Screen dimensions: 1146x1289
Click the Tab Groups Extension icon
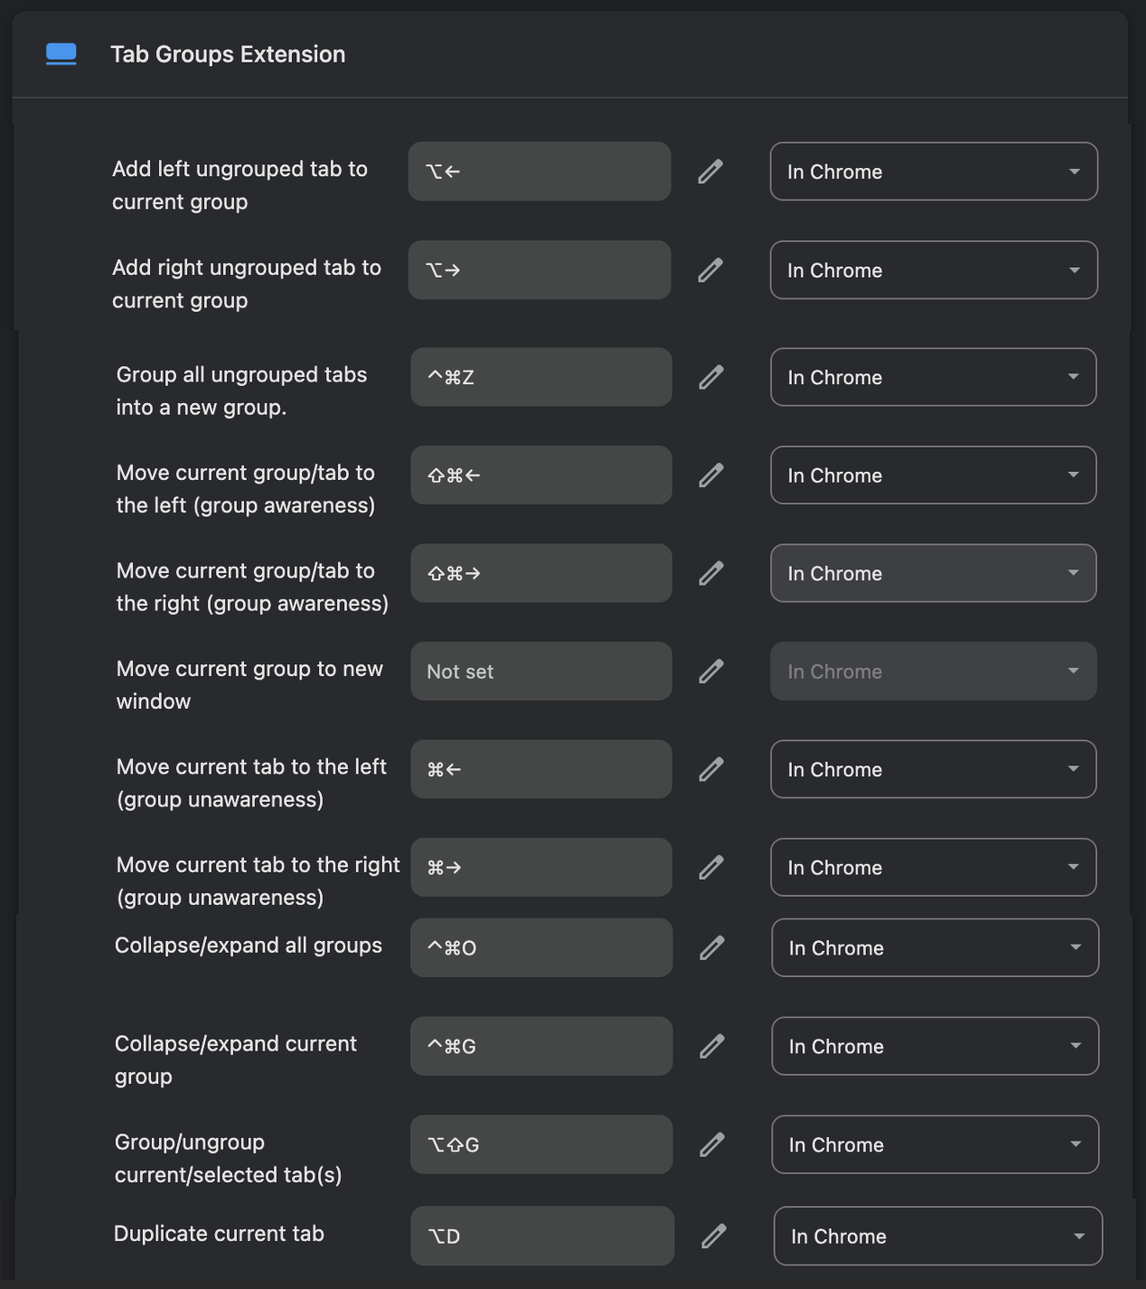[x=61, y=54]
